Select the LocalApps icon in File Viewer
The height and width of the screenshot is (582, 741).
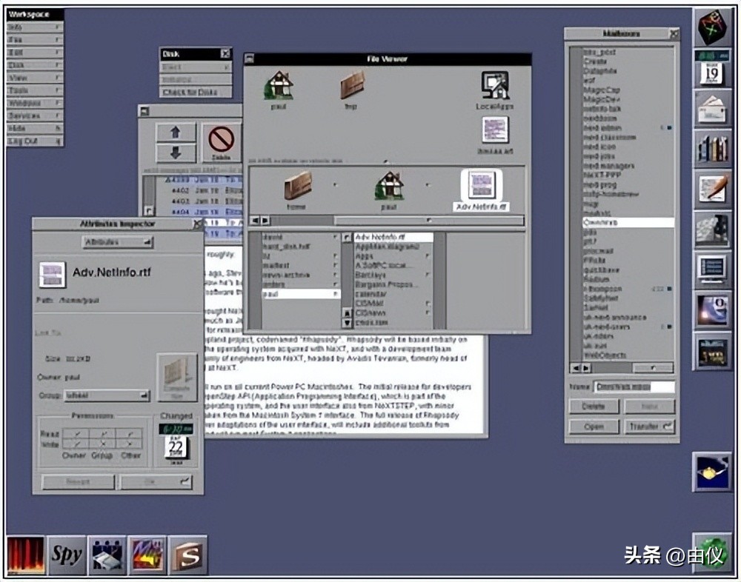pyautogui.click(x=495, y=87)
